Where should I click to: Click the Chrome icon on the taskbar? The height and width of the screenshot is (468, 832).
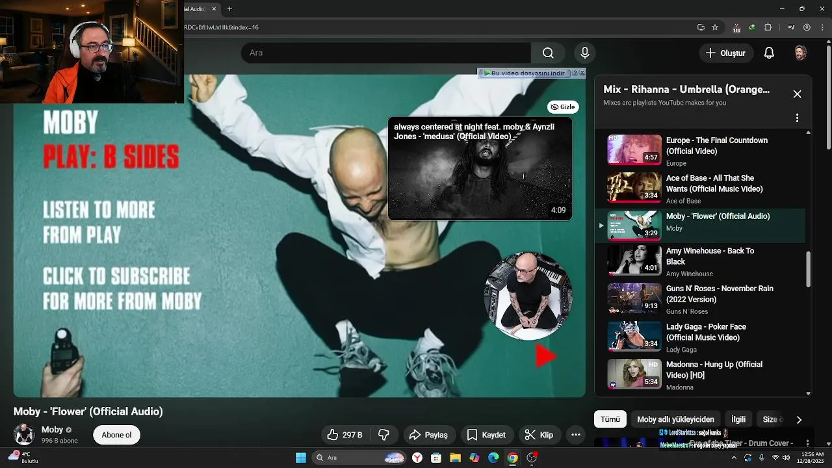click(x=512, y=458)
